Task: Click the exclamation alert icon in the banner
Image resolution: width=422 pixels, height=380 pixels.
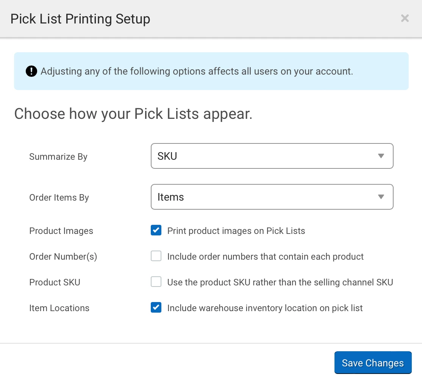Action: pyautogui.click(x=31, y=71)
